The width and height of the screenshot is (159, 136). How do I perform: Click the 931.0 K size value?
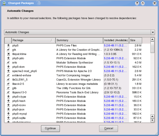tap(137, 54)
